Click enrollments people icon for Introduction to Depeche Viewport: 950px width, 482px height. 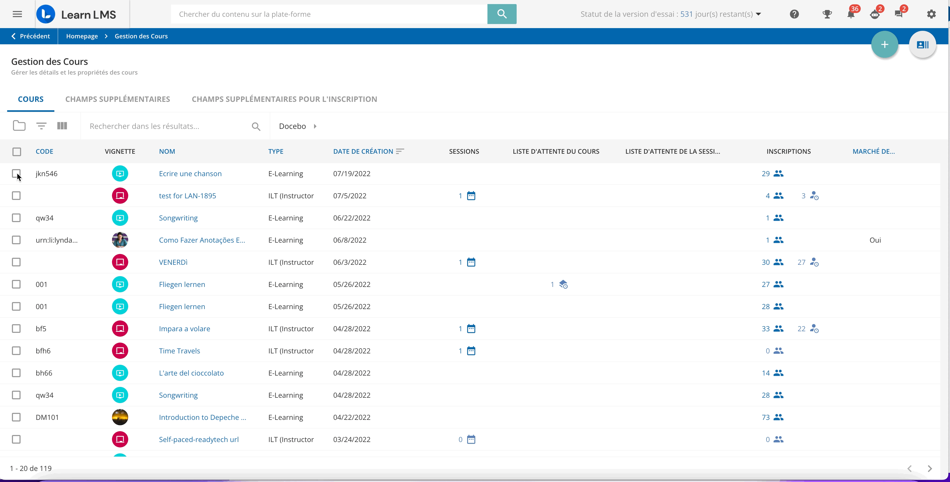[778, 417]
